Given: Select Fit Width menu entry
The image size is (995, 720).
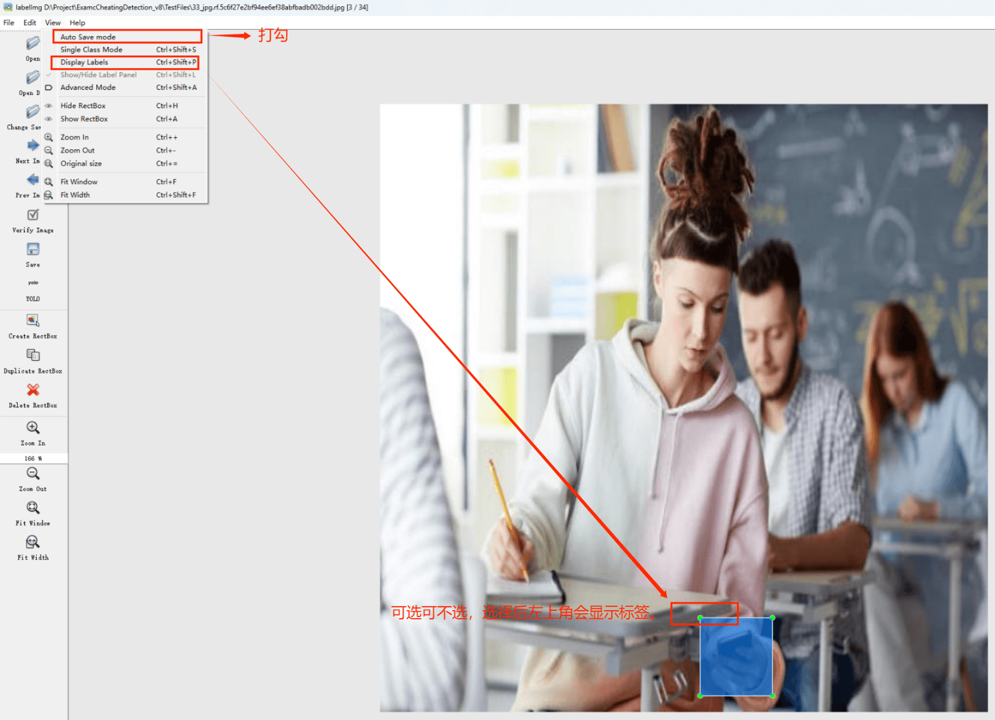Looking at the screenshot, I should pos(125,195).
